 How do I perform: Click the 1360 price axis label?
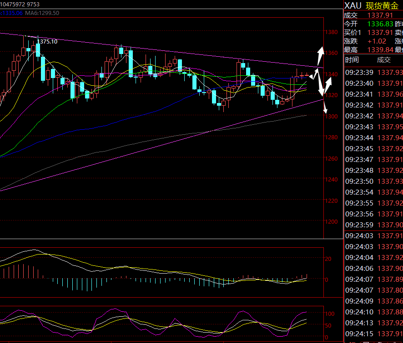pyautogui.click(x=332, y=53)
